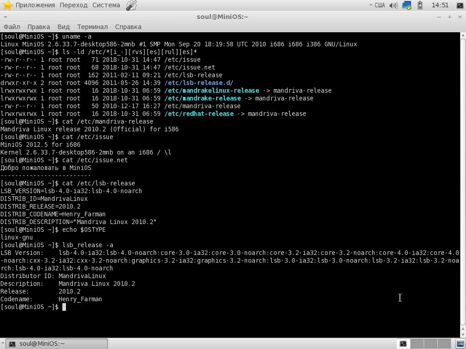466x349 pixels.
Task: Open the Переход menu
Action: 74,5
